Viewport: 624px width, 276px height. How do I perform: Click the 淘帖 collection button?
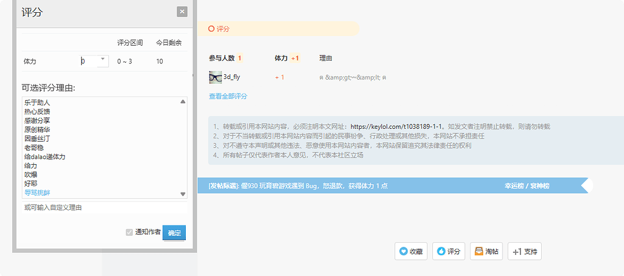[486, 251]
